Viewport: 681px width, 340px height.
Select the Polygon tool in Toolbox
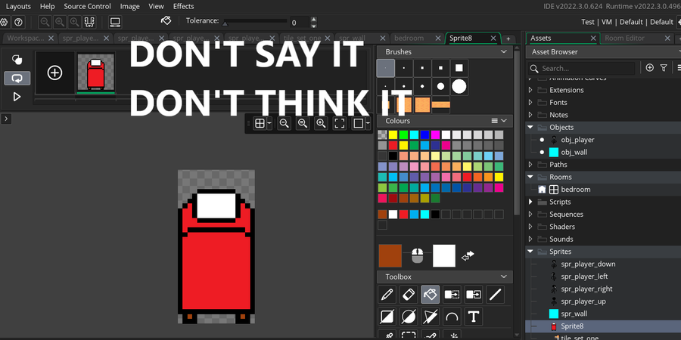430,317
